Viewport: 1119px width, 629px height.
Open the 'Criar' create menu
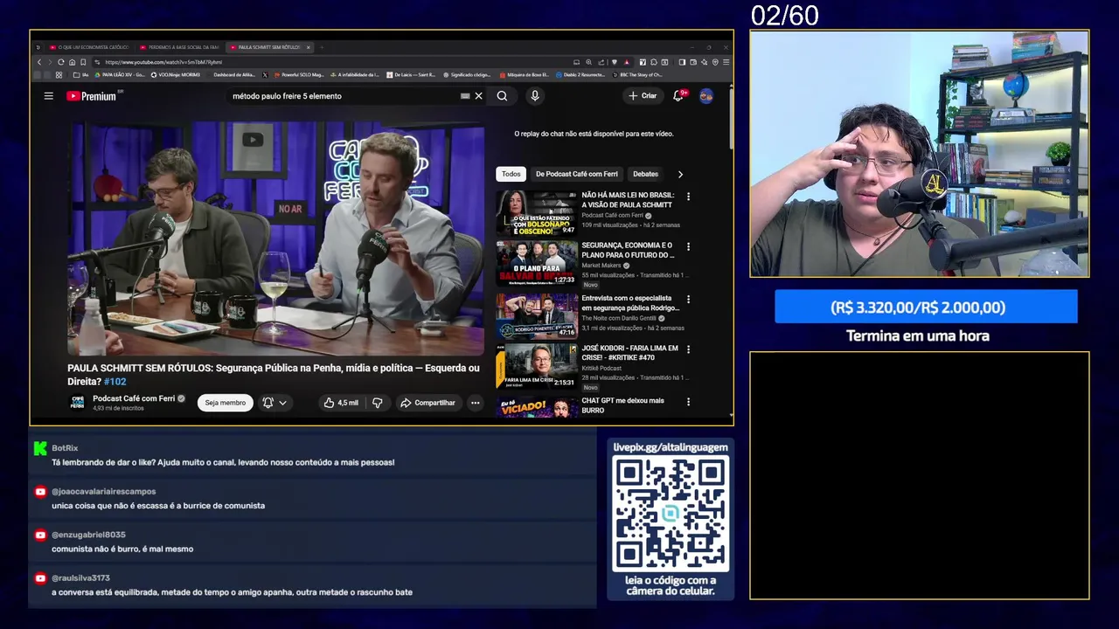[643, 96]
